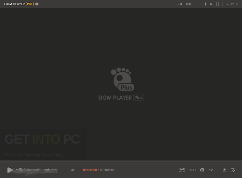Screen dimensions: 242x178
Task: Adjust the volume slider near 50
Action: tap(60, 170)
